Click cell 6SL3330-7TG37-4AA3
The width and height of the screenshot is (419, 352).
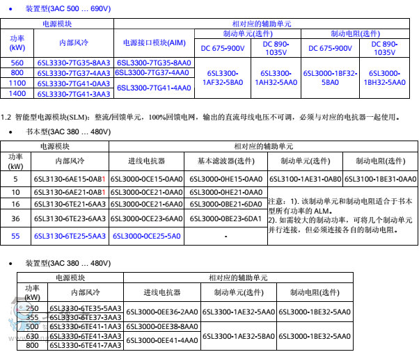point(74,73)
